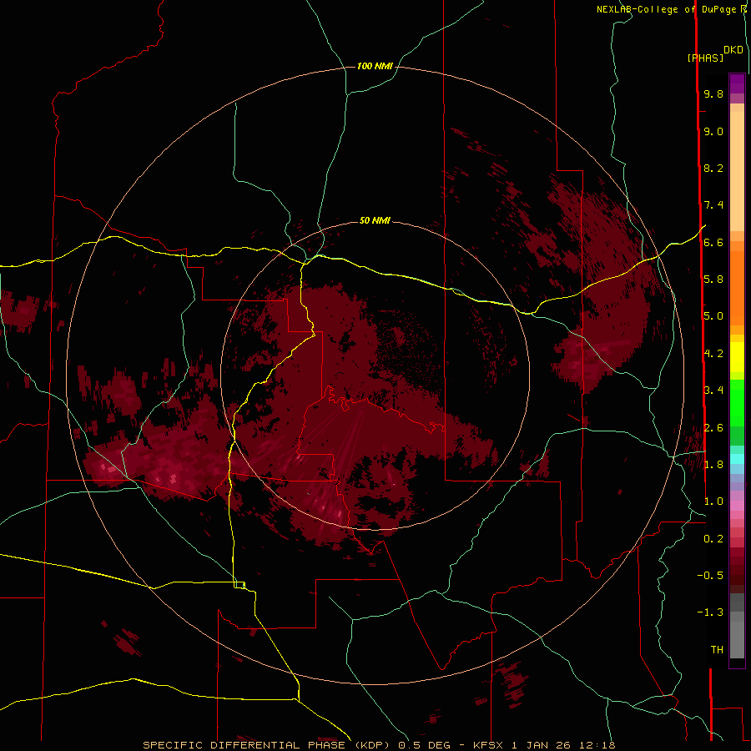This screenshot has height=751, width=751.
Task: Click the 6.6 value on the scale
Action: (x=713, y=243)
